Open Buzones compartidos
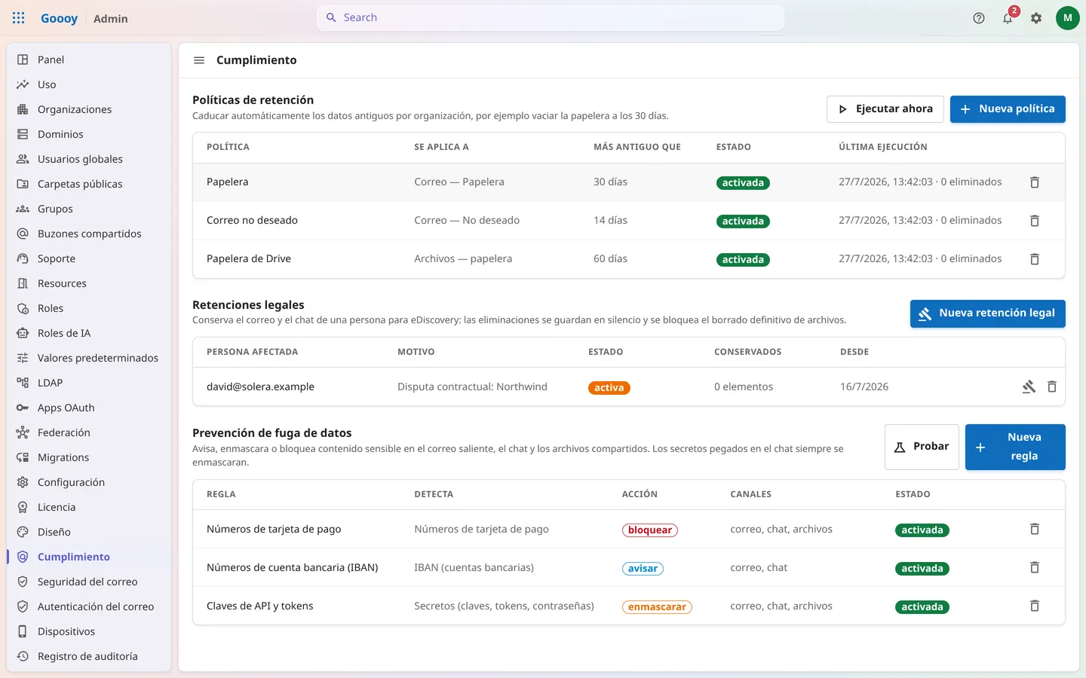 (89, 234)
